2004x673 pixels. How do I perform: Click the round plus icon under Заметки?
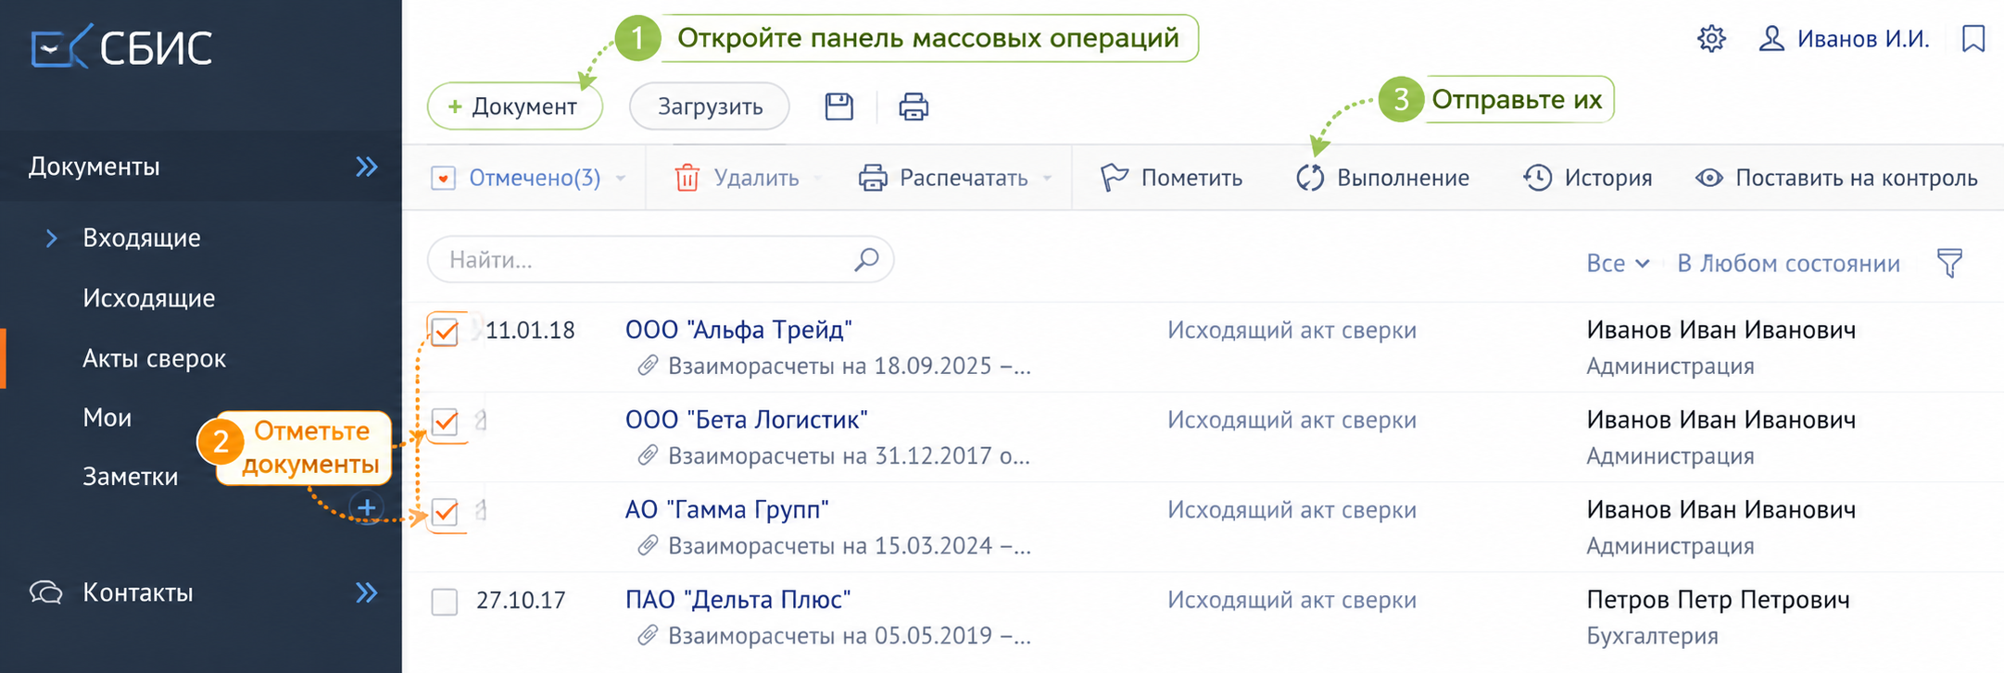pos(367,507)
